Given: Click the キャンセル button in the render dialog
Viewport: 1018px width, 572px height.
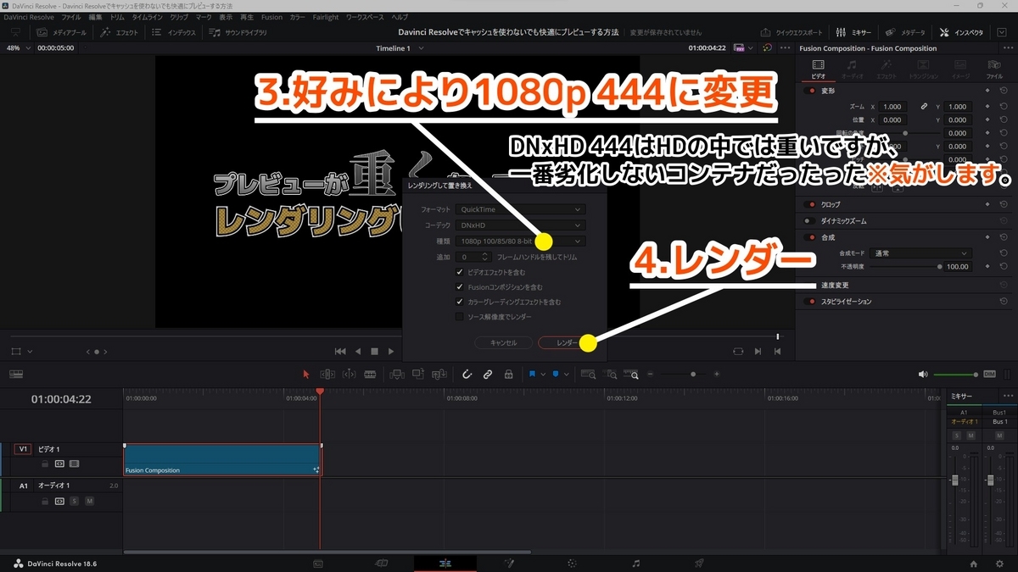Looking at the screenshot, I should pyautogui.click(x=502, y=343).
